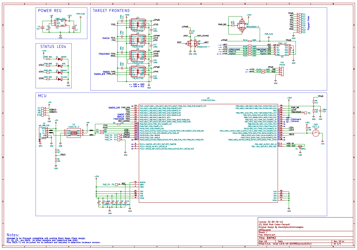Select the X2 JTAG-10 connector symbol

(x=282, y=50)
